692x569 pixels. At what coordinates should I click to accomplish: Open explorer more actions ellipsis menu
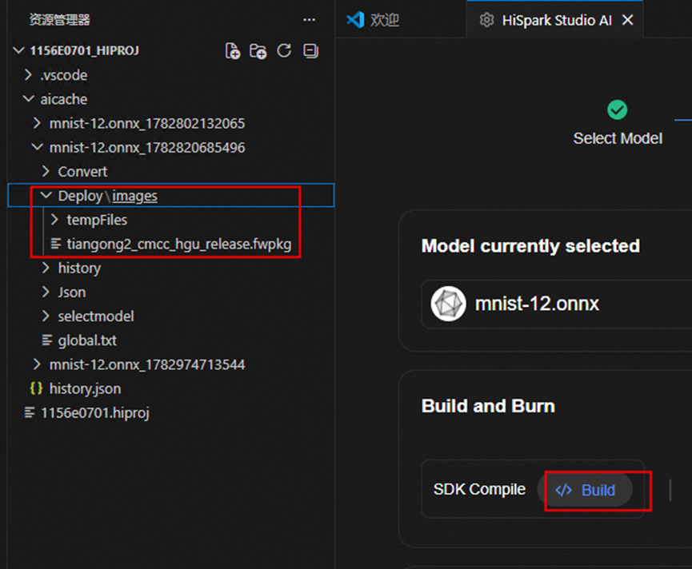coord(309,20)
